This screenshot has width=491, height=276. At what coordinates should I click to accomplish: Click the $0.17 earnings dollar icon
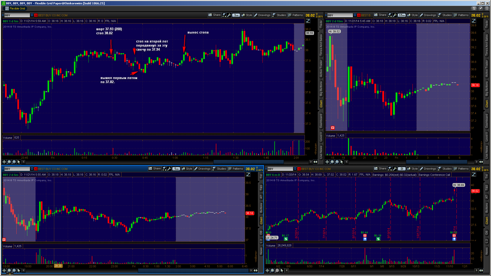point(286,239)
